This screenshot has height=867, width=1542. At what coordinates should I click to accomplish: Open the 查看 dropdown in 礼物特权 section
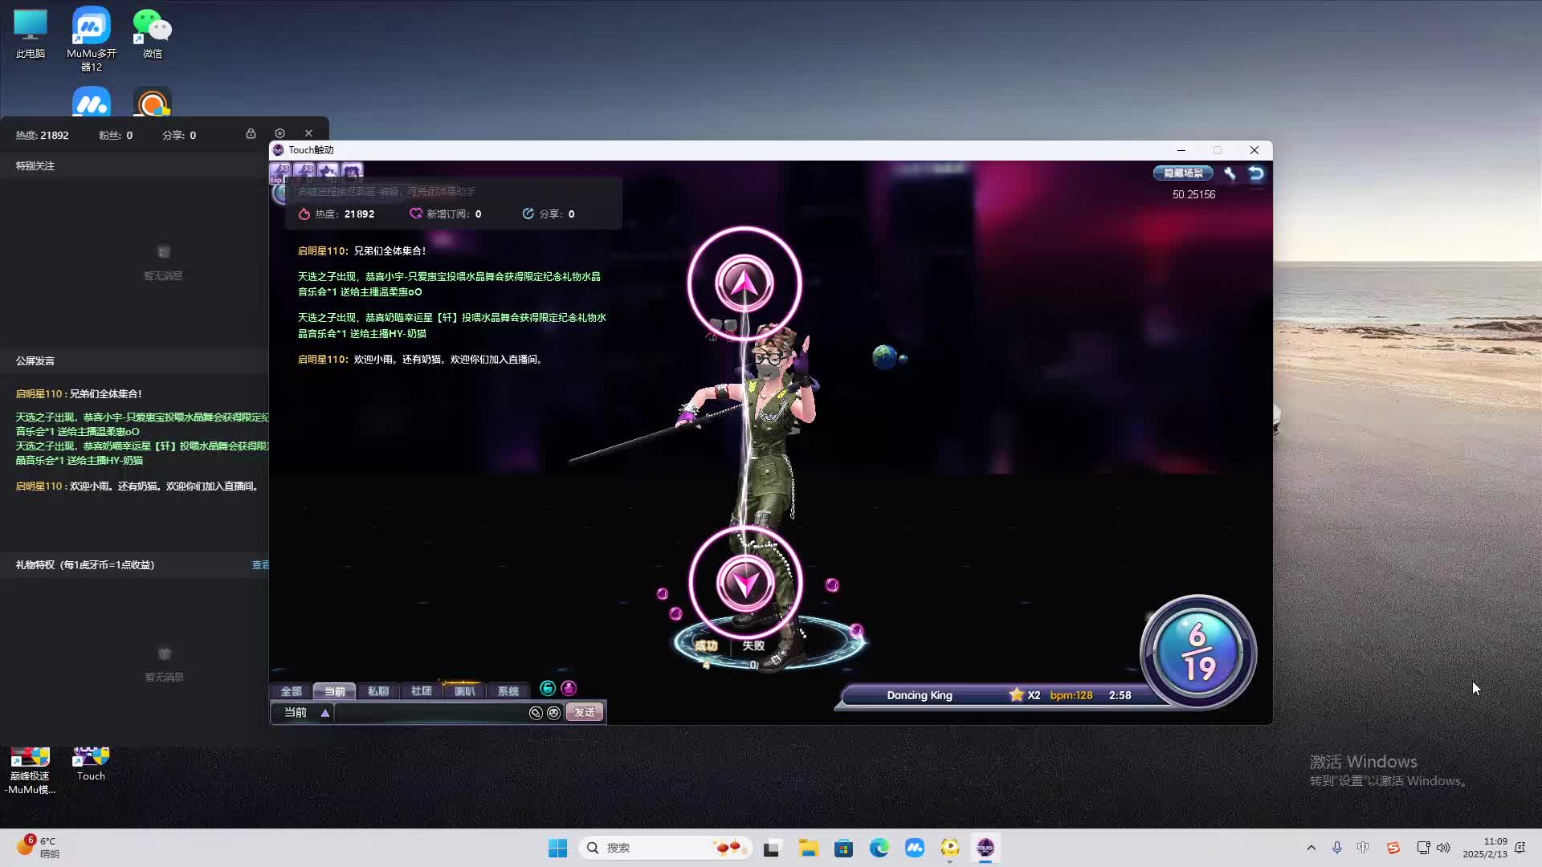pyautogui.click(x=261, y=564)
